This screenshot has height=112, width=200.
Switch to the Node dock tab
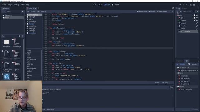click(x=187, y=61)
